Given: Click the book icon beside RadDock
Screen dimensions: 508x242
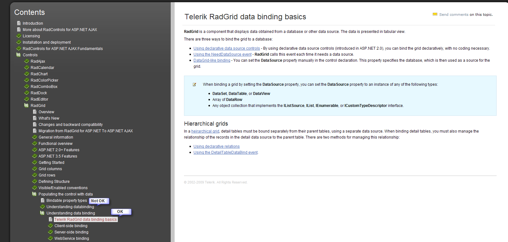Looking at the screenshot, I should (x=27, y=93).
